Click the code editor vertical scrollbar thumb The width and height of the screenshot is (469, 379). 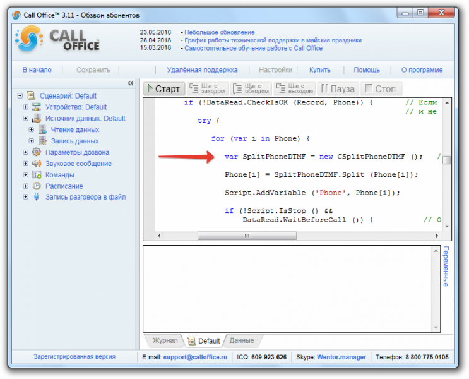(446, 160)
